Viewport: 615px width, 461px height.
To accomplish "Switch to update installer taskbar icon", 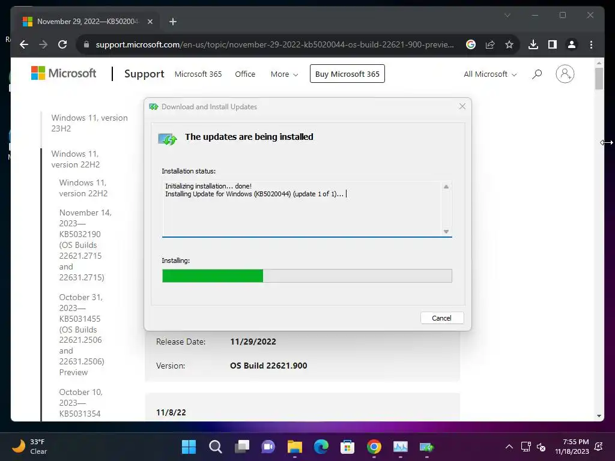I will (x=427, y=447).
